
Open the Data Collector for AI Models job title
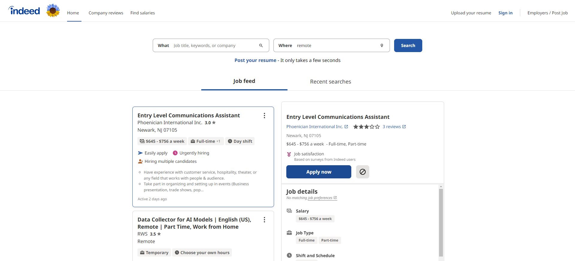(x=194, y=223)
